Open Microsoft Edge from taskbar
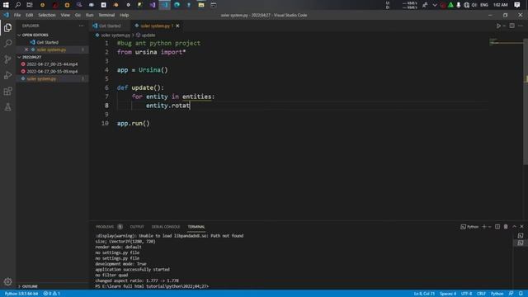Viewport: 528px width, 297px height. [177, 5]
